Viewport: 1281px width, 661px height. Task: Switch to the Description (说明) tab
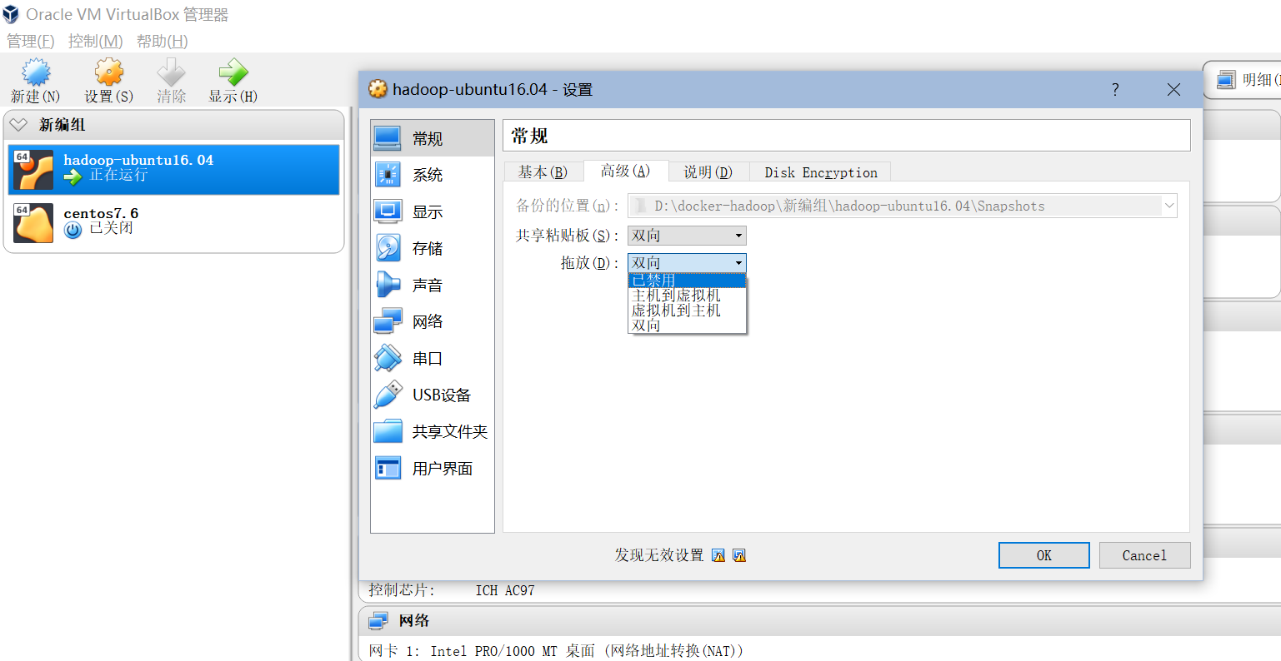tap(708, 172)
